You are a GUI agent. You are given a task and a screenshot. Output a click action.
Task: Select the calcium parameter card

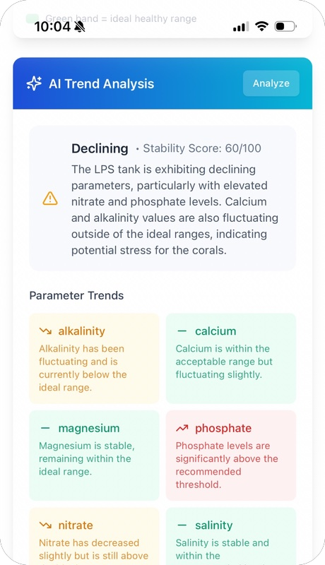tap(231, 359)
